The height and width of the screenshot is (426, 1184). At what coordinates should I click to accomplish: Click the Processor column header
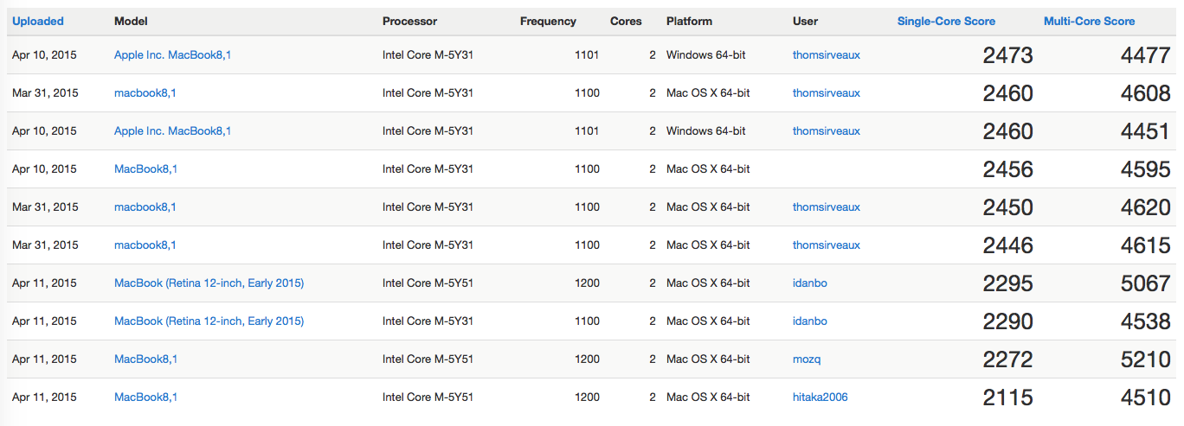pyautogui.click(x=410, y=21)
